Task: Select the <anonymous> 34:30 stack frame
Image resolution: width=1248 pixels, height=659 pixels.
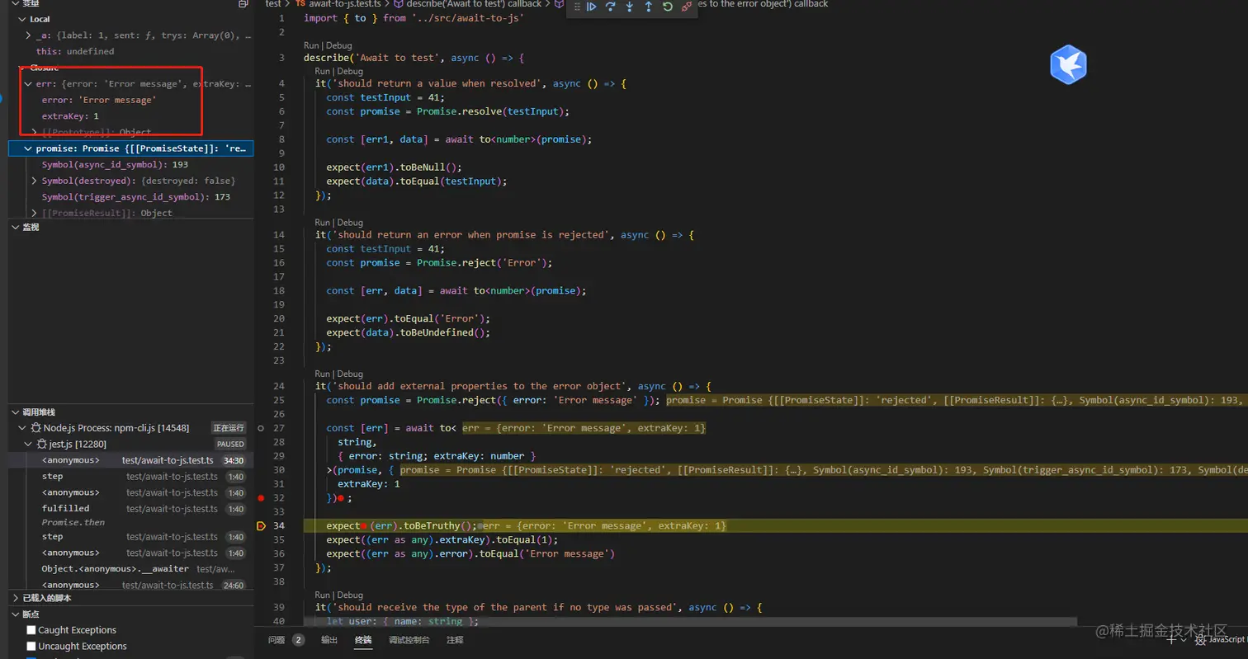Action: click(131, 460)
